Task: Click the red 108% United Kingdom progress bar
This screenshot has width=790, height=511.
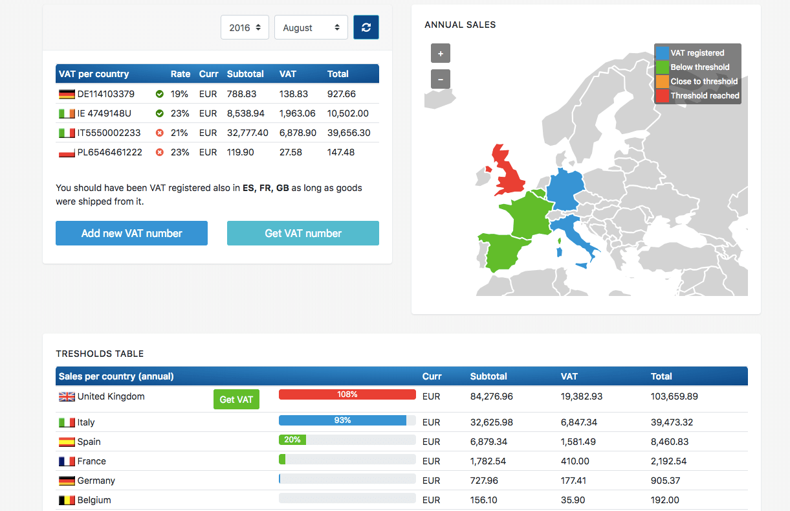Action: 347,394
